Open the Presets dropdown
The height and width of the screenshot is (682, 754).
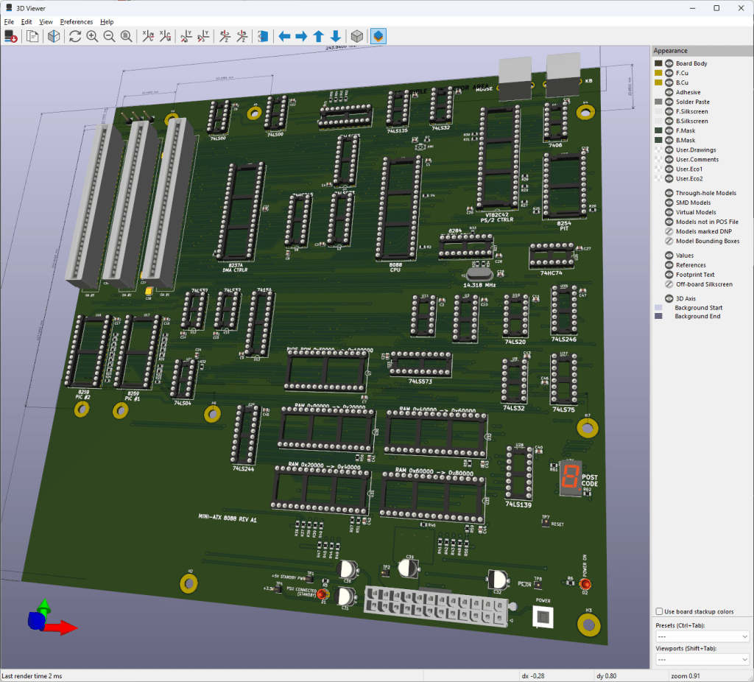tap(702, 636)
